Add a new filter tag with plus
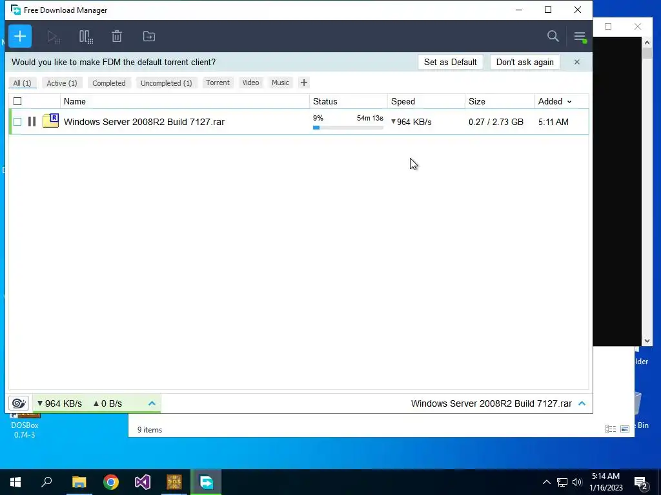661x495 pixels. tap(303, 82)
